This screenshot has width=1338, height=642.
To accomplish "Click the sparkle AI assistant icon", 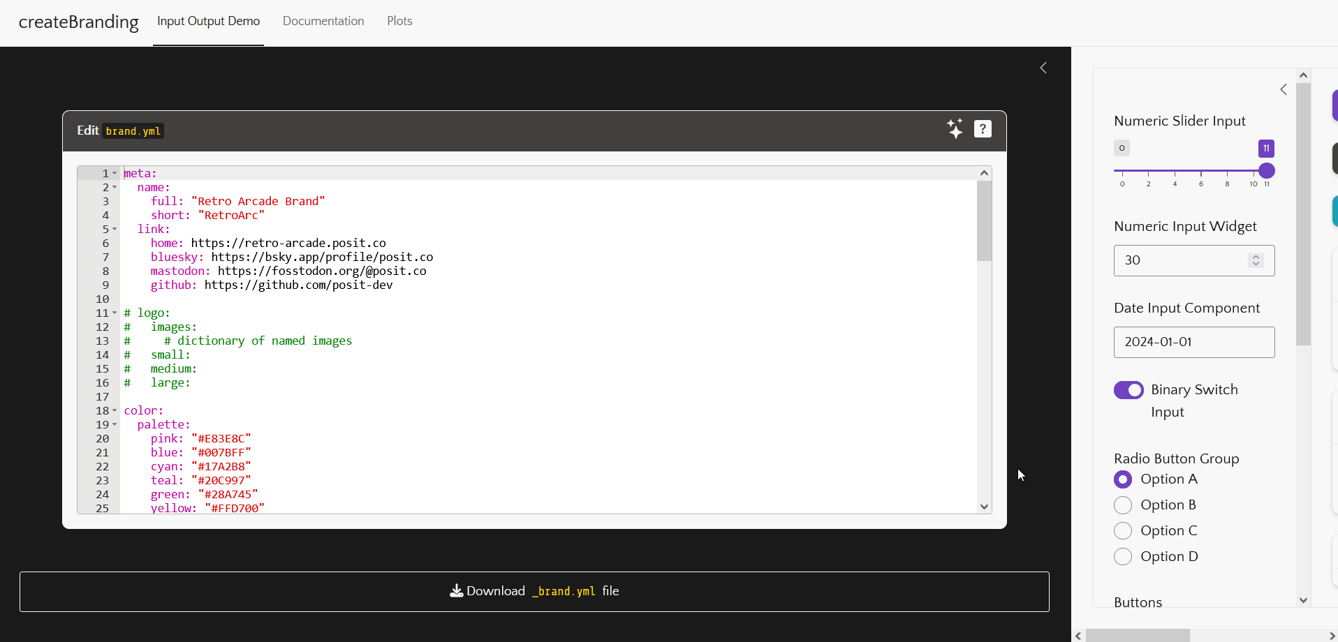I will pos(955,129).
